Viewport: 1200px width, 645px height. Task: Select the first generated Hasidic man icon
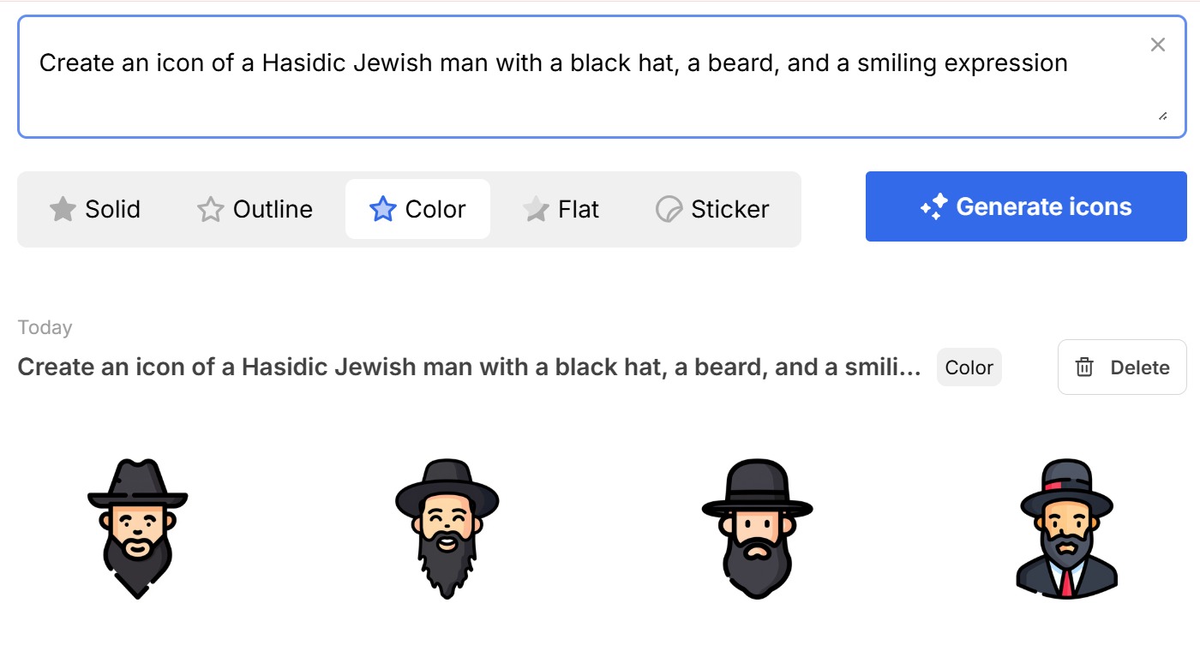137,528
